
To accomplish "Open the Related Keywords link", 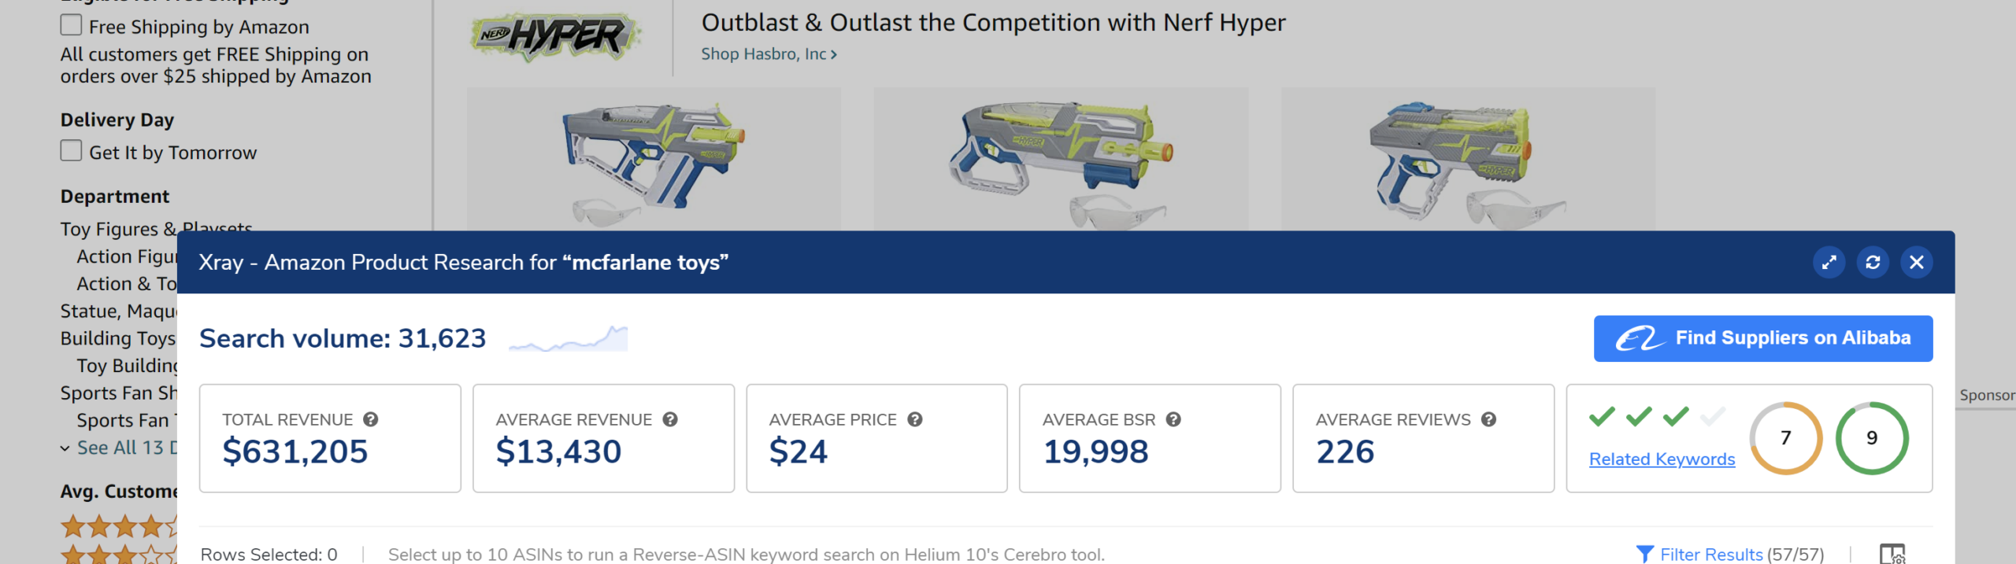I will [1662, 459].
